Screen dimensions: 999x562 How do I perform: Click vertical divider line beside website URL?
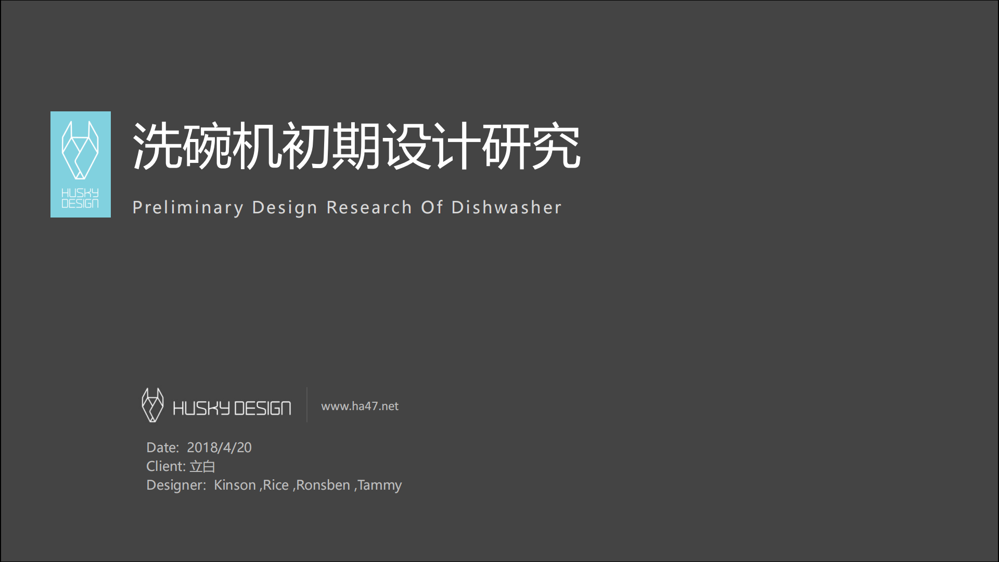[307, 405]
